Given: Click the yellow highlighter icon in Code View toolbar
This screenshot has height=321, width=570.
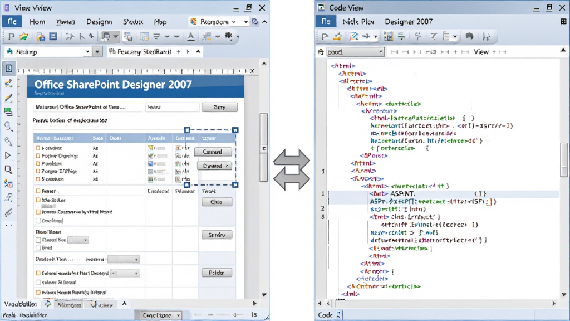Looking at the screenshot, I should 337,36.
